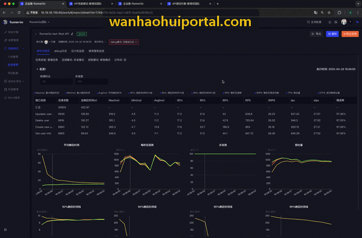Switch to the 被测服务监控 tab

click(x=96, y=51)
